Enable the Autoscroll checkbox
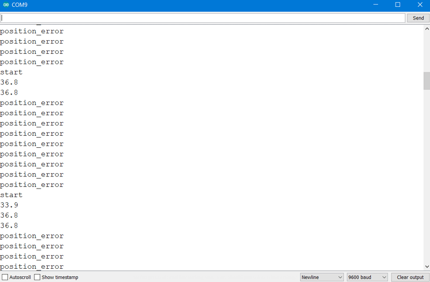Screen dimensions: 430x282 5,277
